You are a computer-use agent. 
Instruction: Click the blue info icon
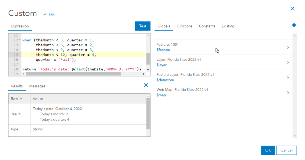coord(294,25)
